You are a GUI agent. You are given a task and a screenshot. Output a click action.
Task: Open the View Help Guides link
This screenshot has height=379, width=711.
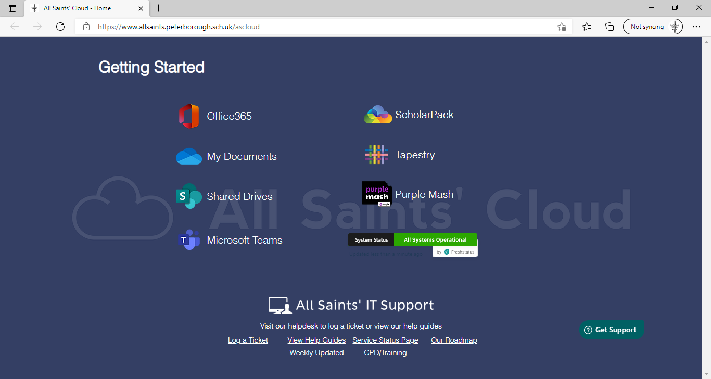[x=316, y=340]
